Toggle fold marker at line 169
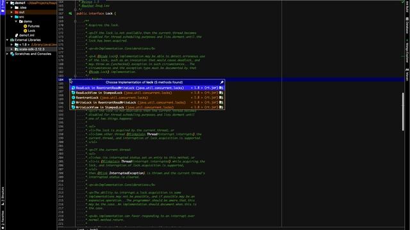Screen dimensions: 410x230 (76, 21)
